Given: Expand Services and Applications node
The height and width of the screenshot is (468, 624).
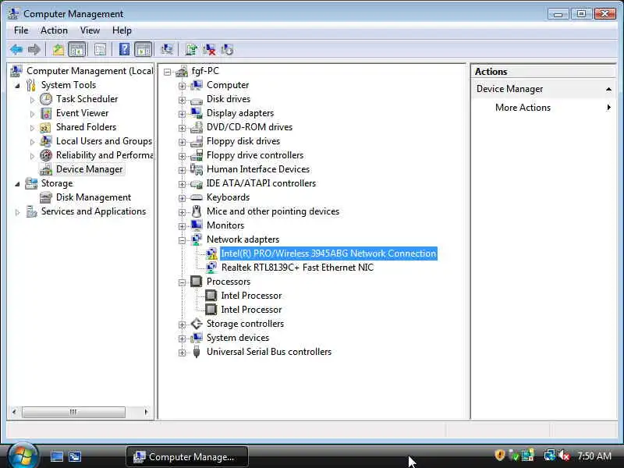Looking at the screenshot, I should point(17,212).
